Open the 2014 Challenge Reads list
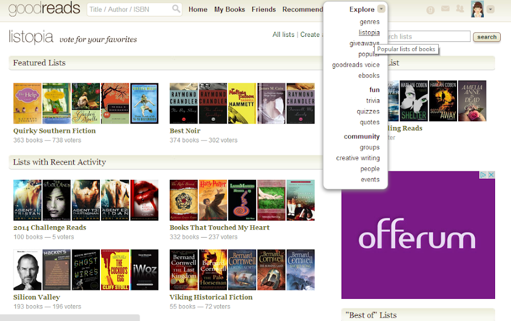The height and width of the screenshot is (321, 511). pos(49,227)
